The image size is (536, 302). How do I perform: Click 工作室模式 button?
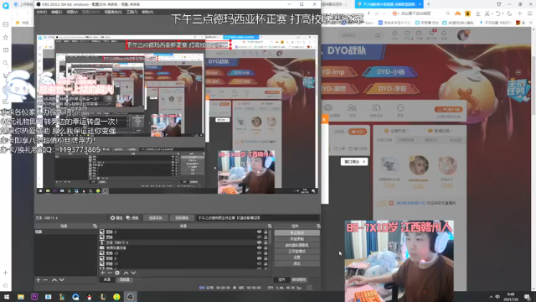[296, 252]
